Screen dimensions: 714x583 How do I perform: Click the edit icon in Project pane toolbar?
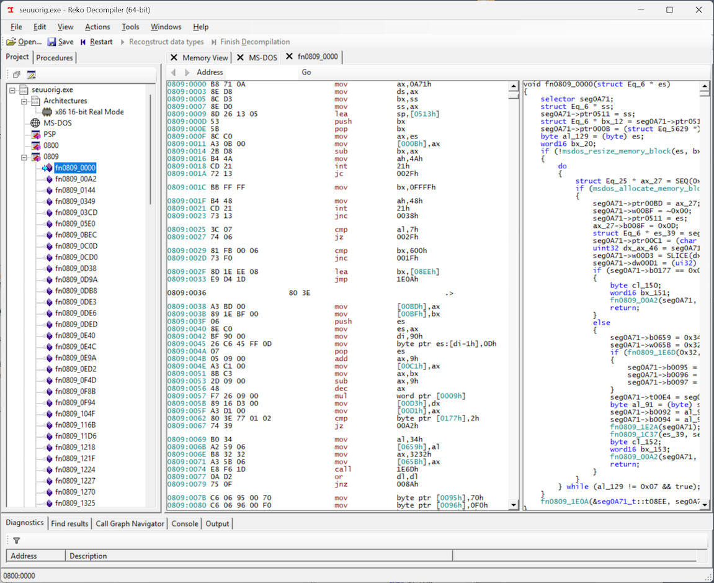pyautogui.click(x=31, y=75)
